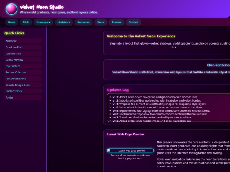
Task: Open the Top Content sidebar link
Action: click(x=23, y=66)
